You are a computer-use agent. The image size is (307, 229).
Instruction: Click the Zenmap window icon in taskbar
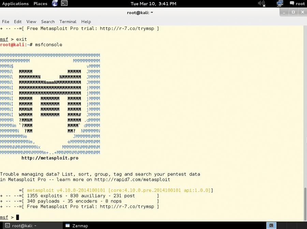point(68,226)
